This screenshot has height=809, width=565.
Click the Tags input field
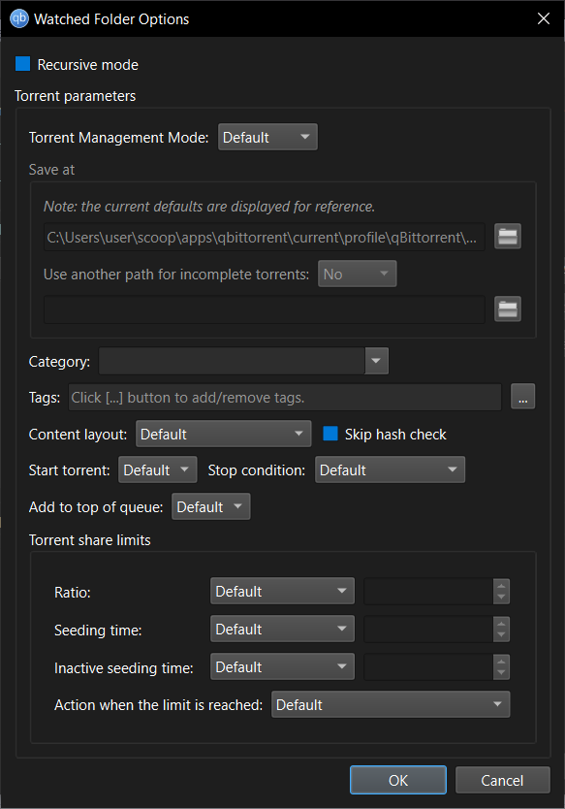tap(285, 397)
